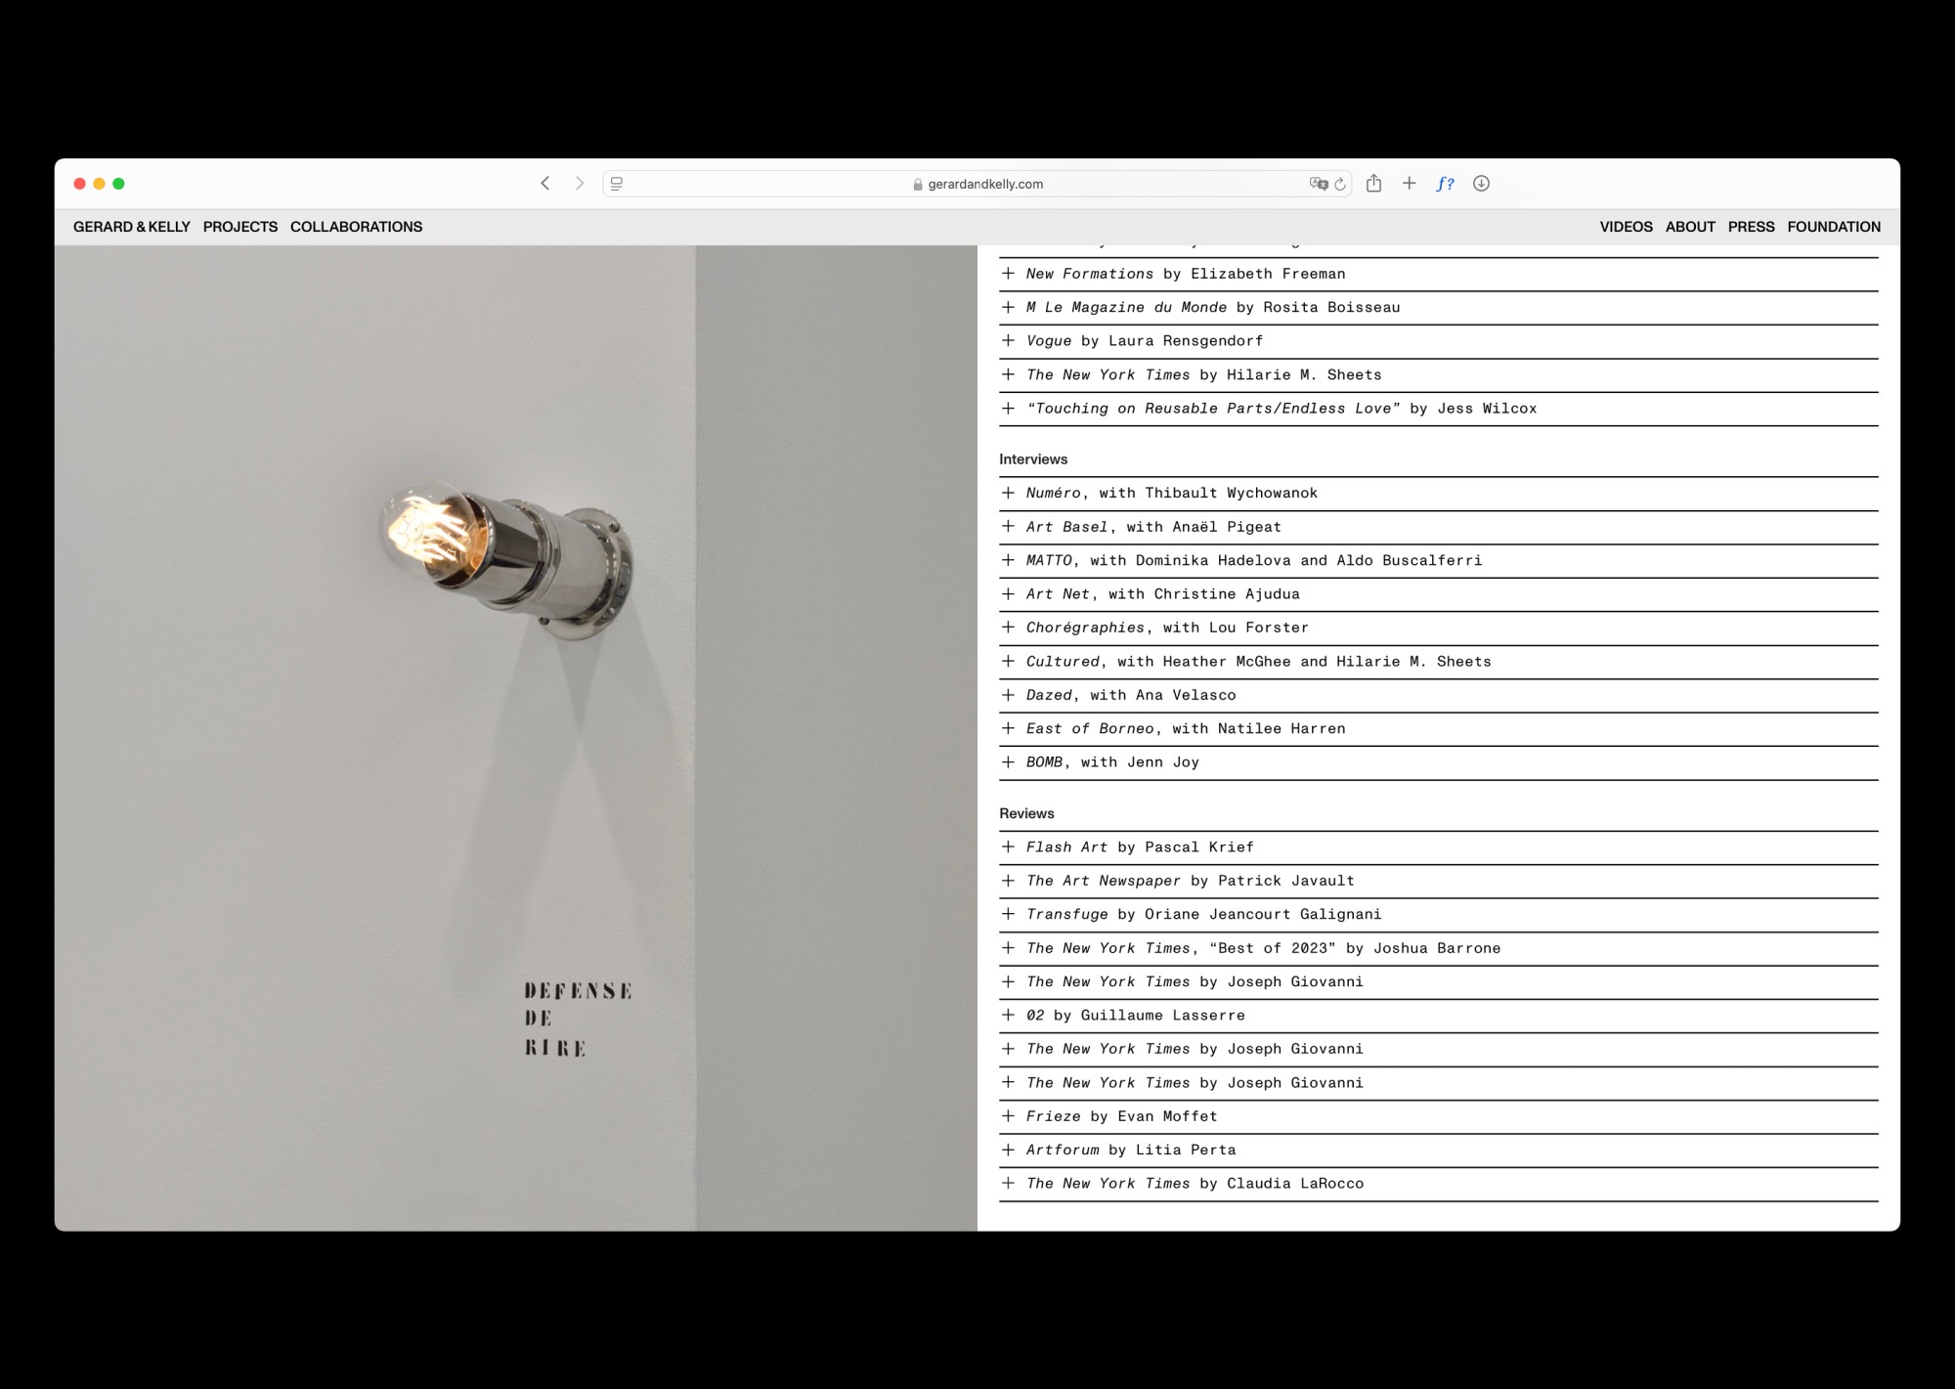The width and height of the screenshot is (1955, 1389).
Task: Open the PROJECTS menu item
Action: click(x=240, y=227)
